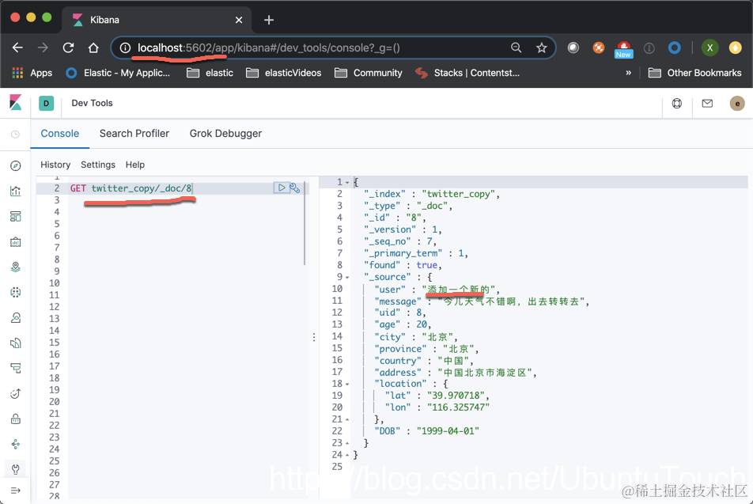Open Dashboard icon in sidebar
This screenshot has height=504, width=753.
pos(15,216)
